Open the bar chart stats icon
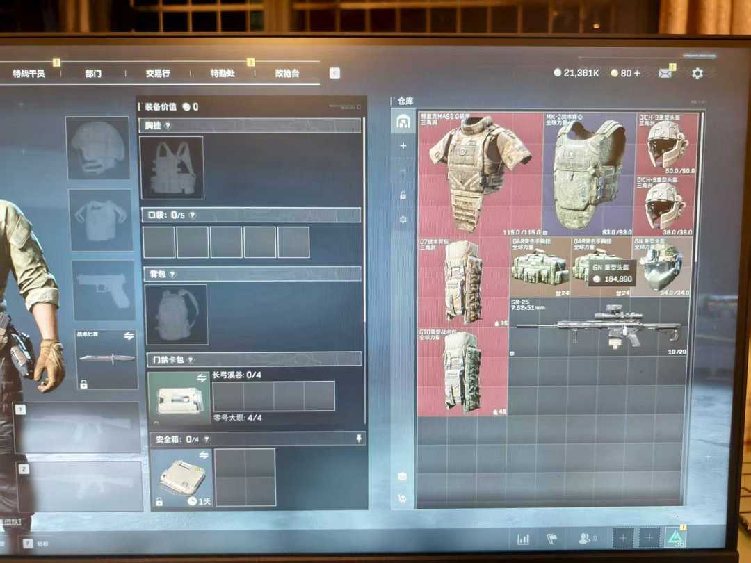This screenshot has width=751, height=563. (x=523, y=539)
